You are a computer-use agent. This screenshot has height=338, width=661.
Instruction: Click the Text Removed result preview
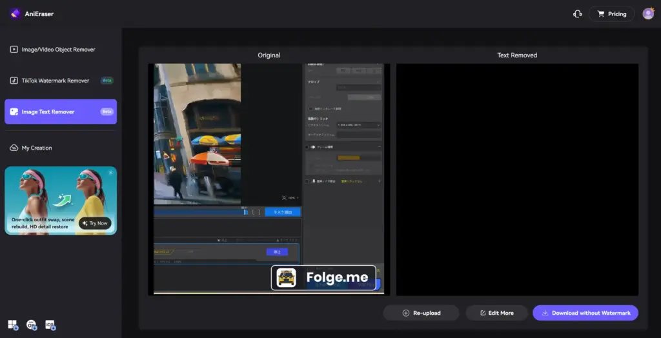(x=517, y=179)
